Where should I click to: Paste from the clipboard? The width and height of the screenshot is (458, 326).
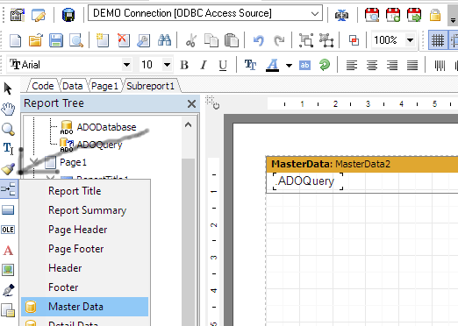coord(232,40)
